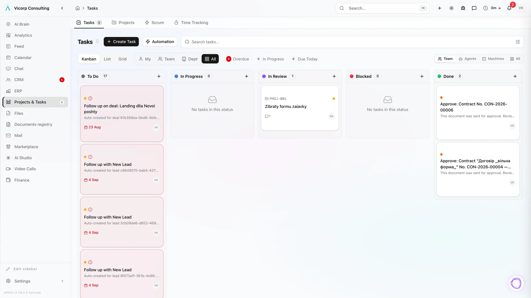The width and height of the screenshot is (531, 298).
Task: Open comments on Zibraty formu zaiavky
Action: [x=268, y=116]
